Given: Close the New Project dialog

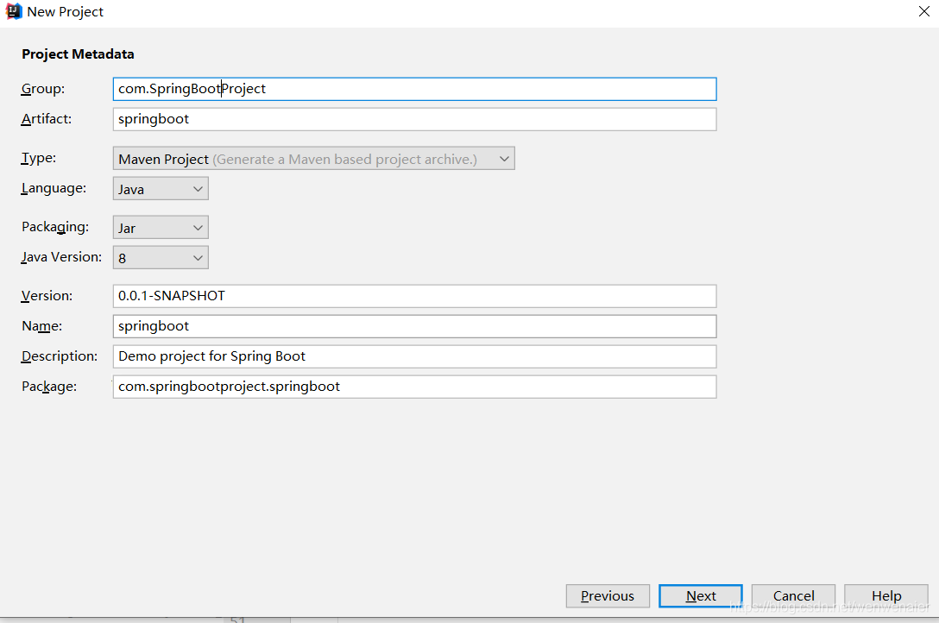Looking at the screenshot, I should pos(923,11).
